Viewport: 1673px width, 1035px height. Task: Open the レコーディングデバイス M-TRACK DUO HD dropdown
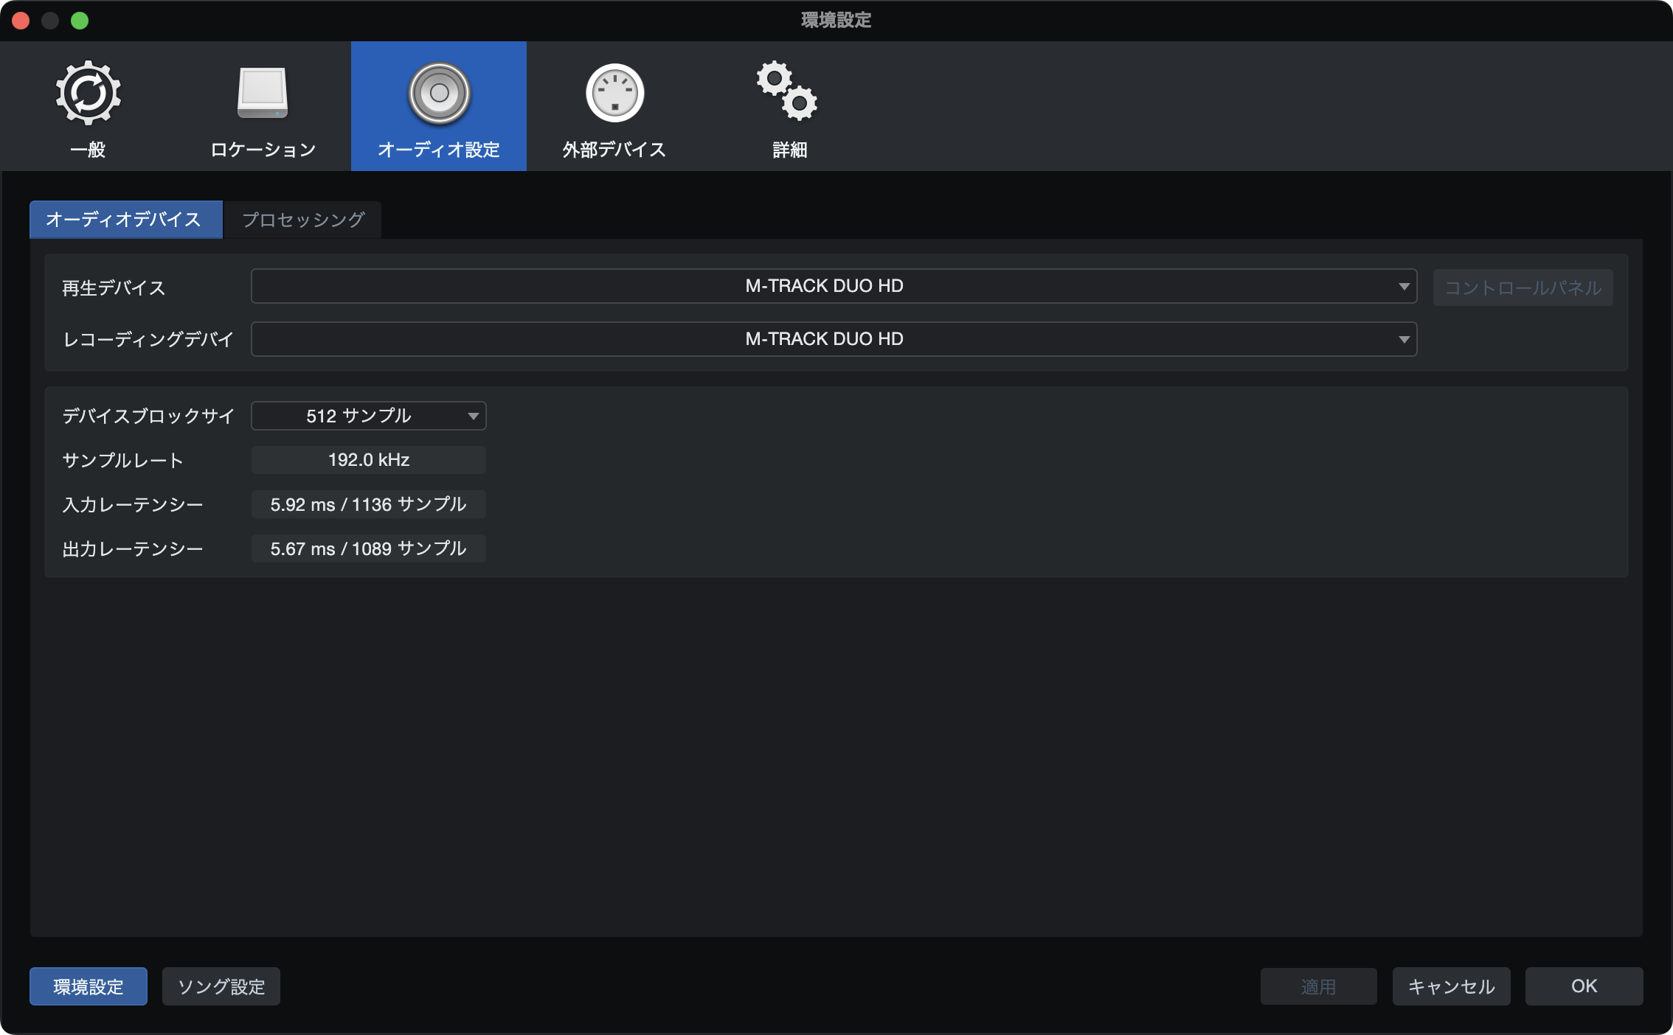834,339
